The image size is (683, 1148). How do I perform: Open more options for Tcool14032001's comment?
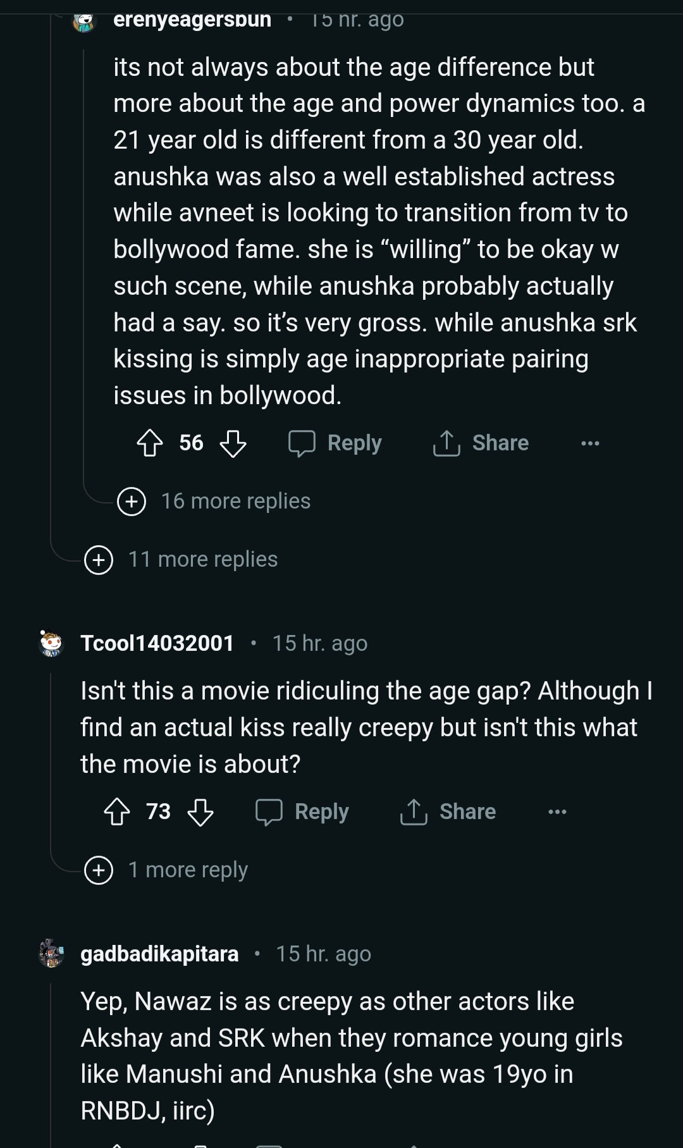557,812
